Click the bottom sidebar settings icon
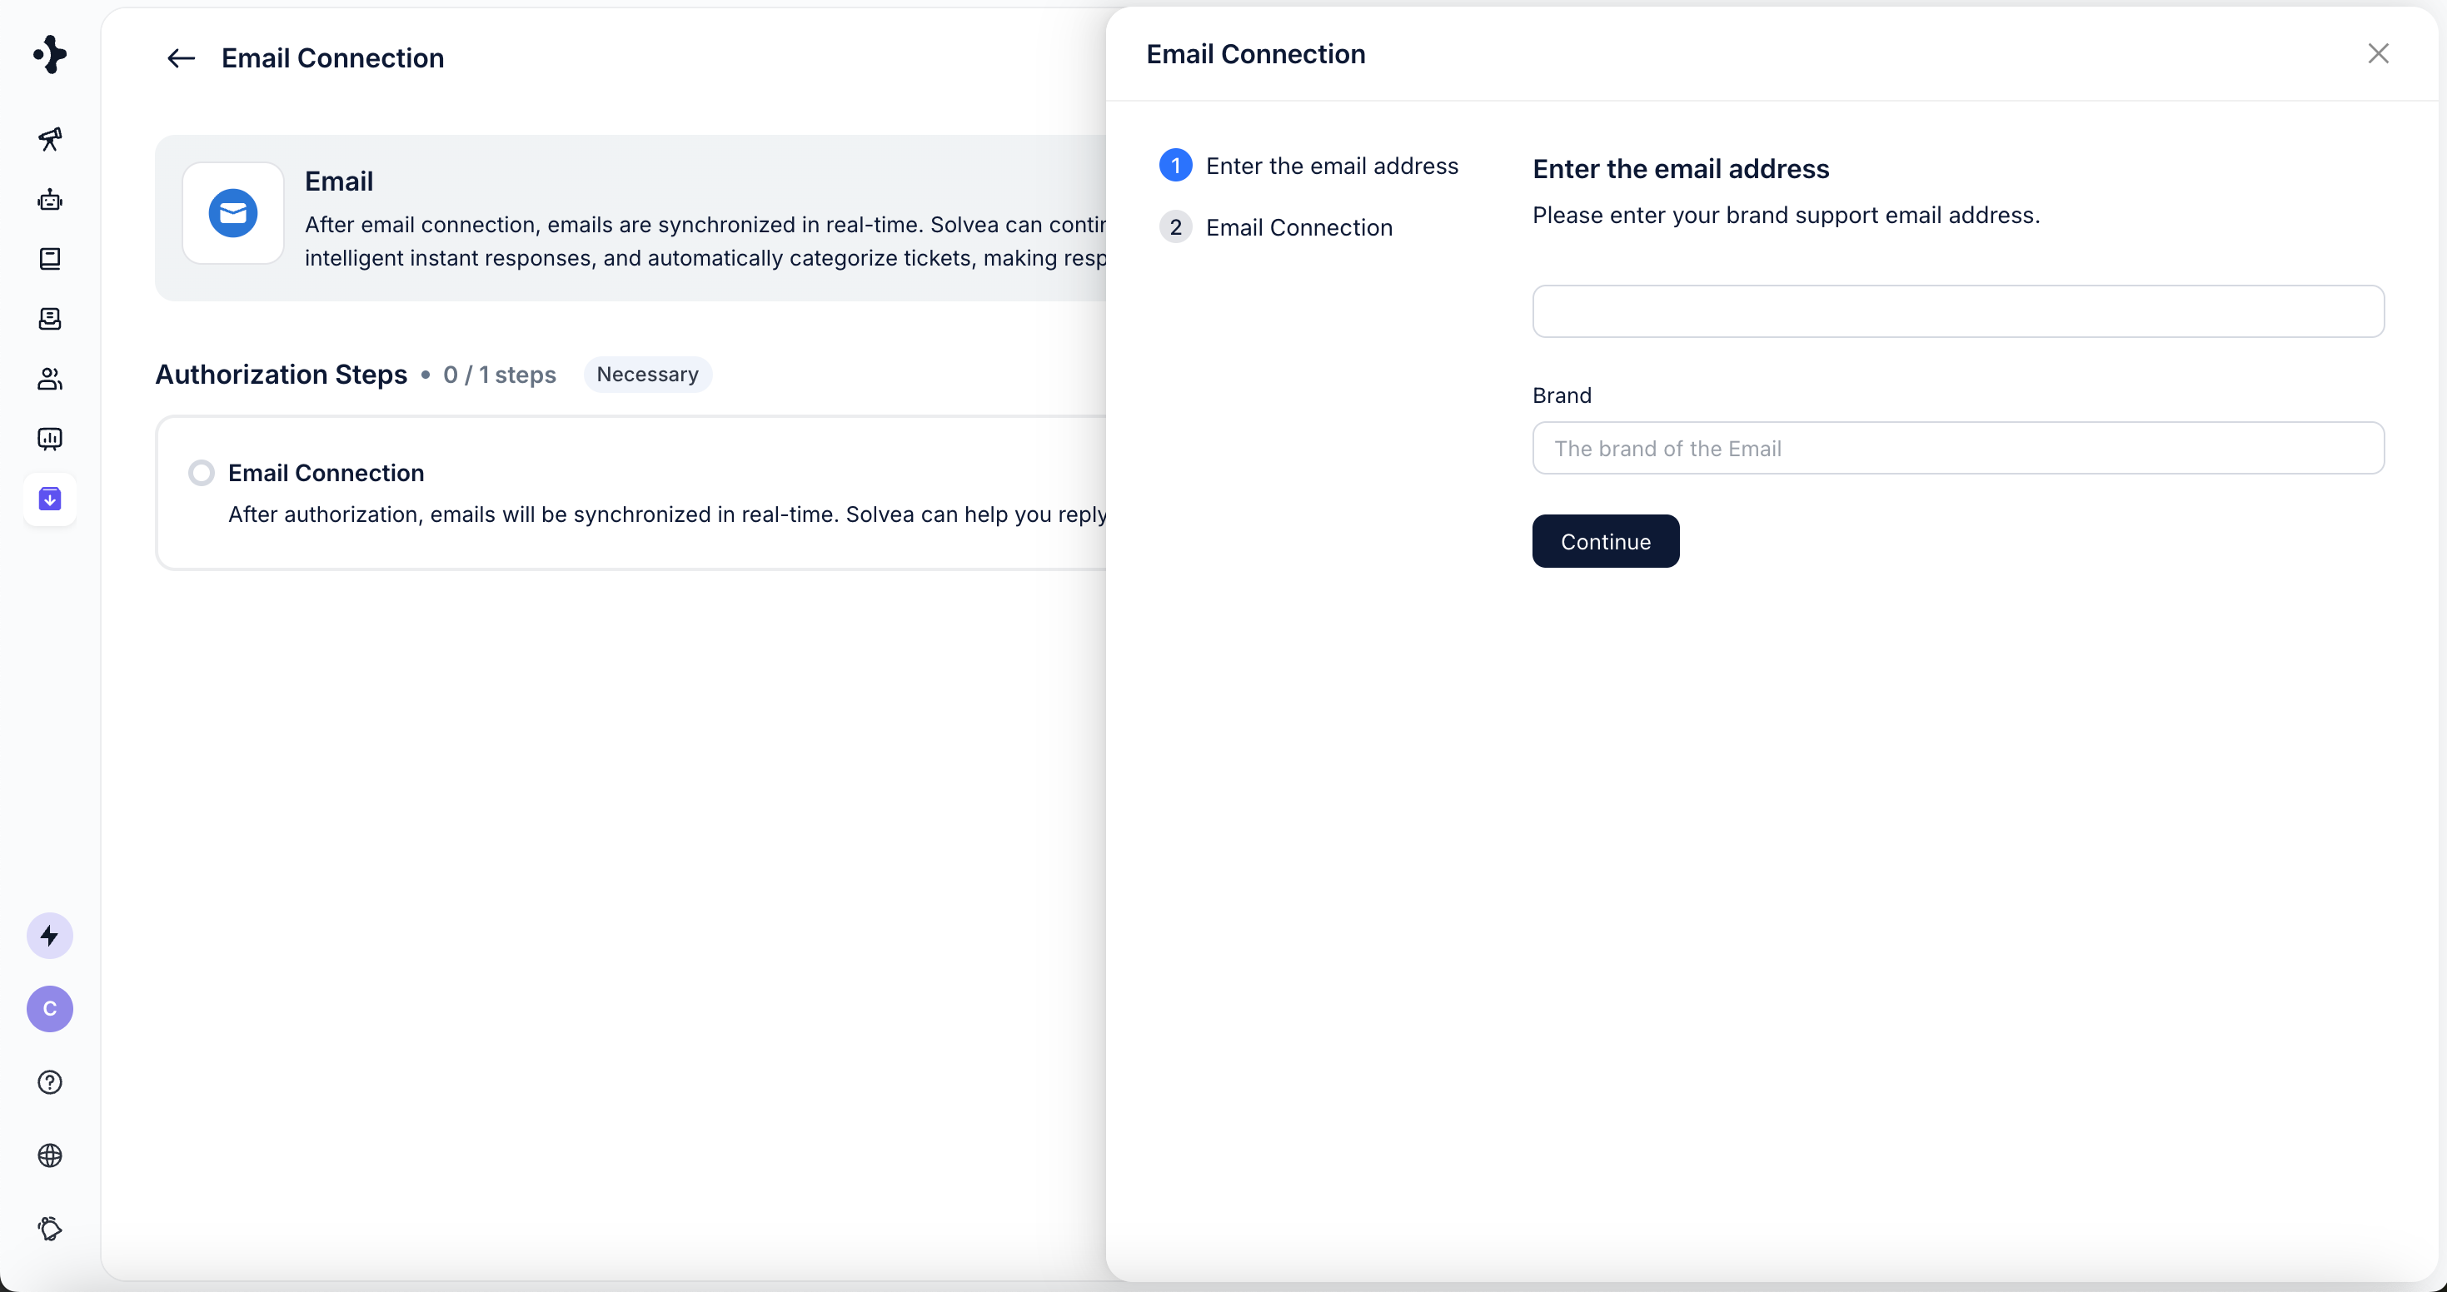Screen dimensions: 2447x1292 [49, 1229]
